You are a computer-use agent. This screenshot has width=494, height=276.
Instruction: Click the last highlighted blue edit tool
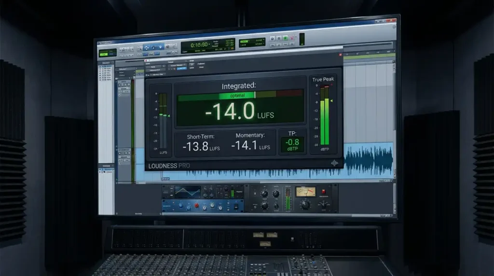point(160,47)
